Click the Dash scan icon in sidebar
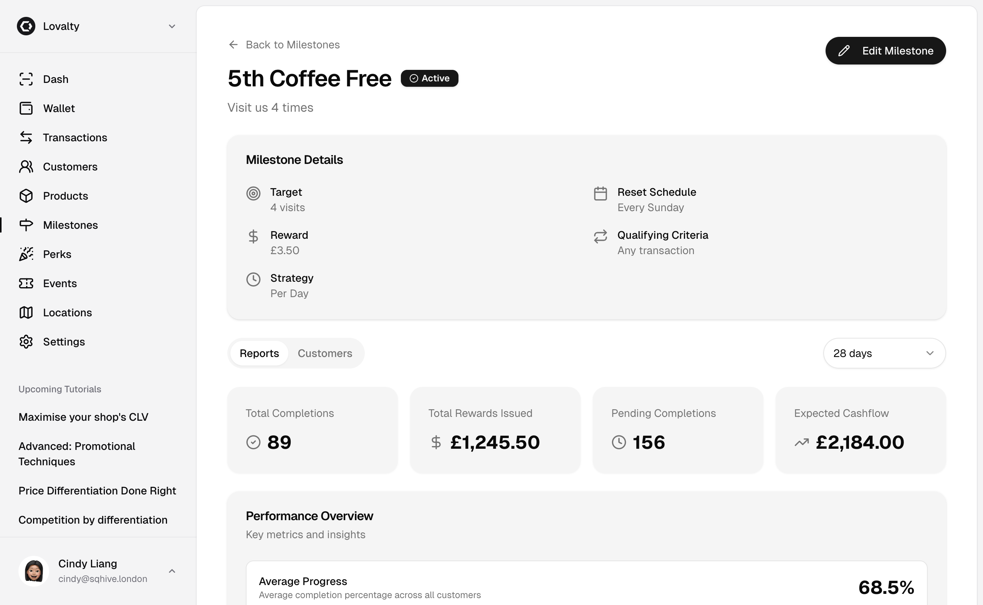The height and width of the screenshot is (605, 983). pos(26,79)
